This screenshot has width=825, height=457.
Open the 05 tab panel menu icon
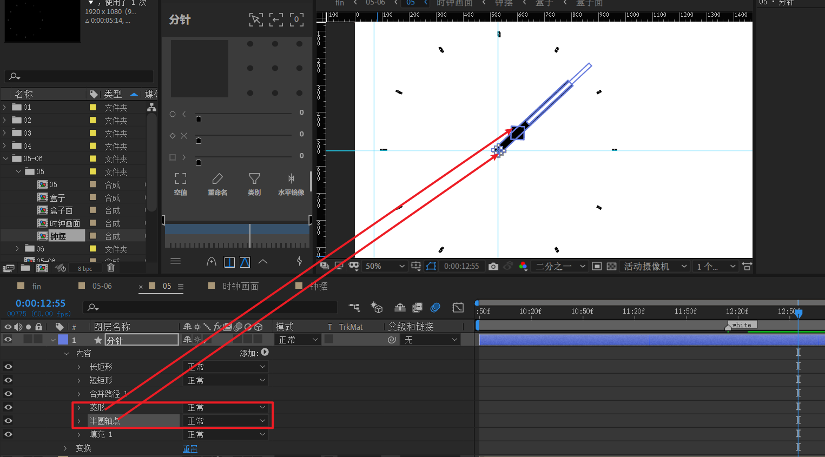pyautogui.click(x=181, y=287)
